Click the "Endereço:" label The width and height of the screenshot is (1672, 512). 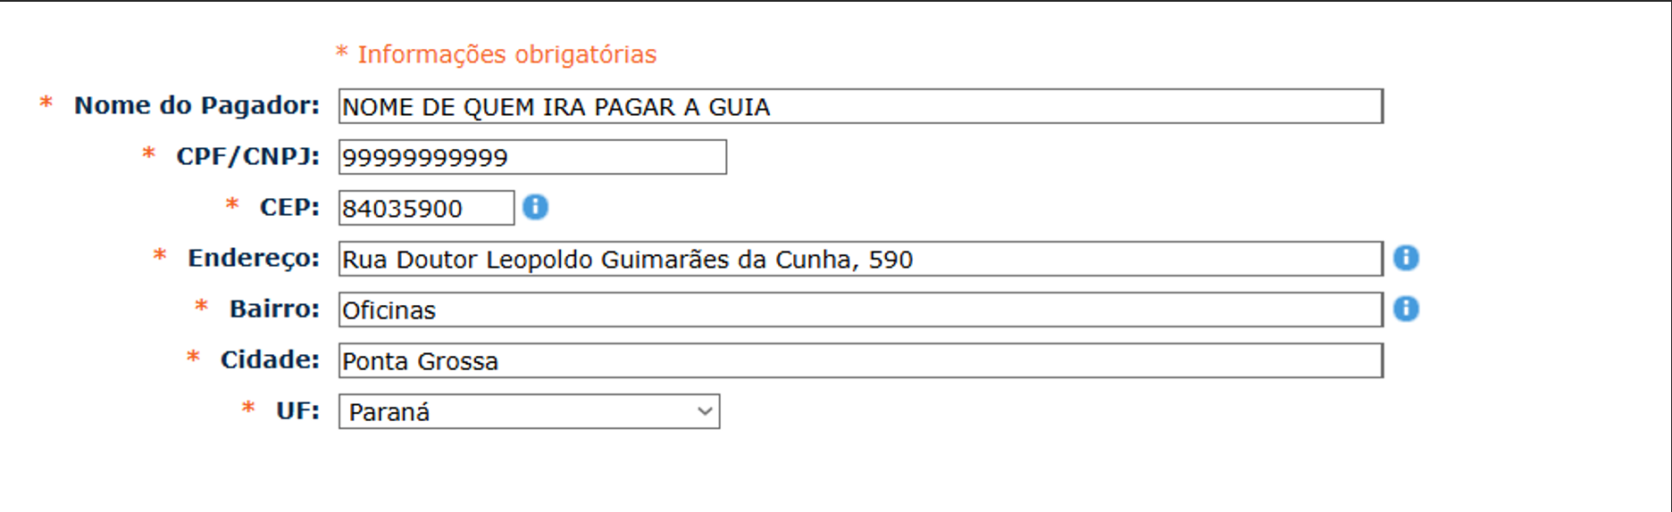253,258
